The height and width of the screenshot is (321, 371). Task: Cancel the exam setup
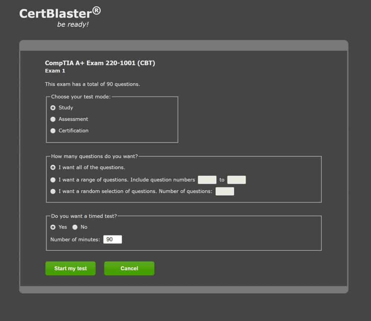point(129,268)
